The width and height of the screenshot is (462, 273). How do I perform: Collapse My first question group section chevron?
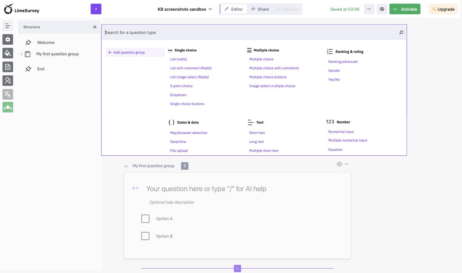point(126,166)
